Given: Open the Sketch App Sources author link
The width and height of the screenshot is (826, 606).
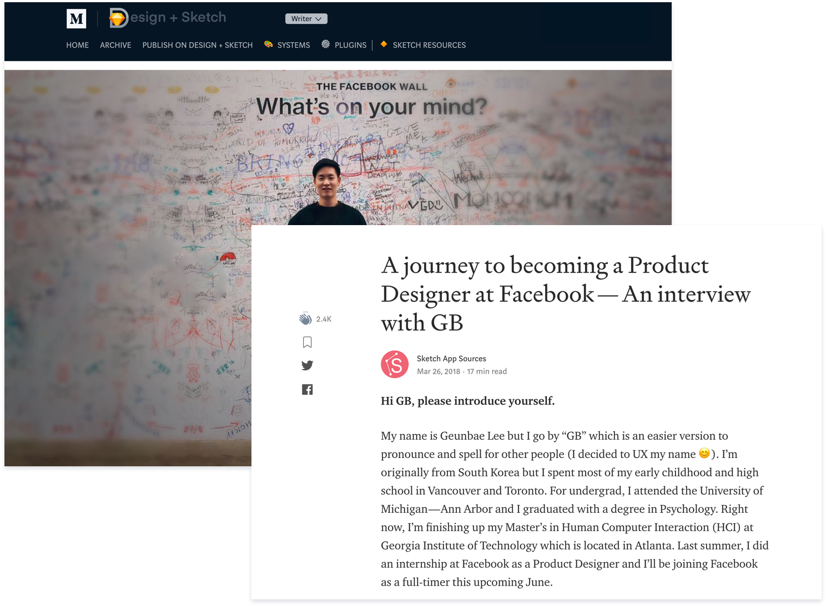Looking at the screenshot, I should pos(451,359).
